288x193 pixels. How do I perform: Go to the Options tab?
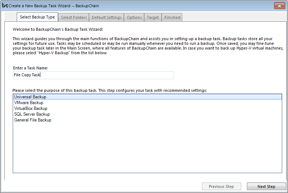click(x=134, y=17)
